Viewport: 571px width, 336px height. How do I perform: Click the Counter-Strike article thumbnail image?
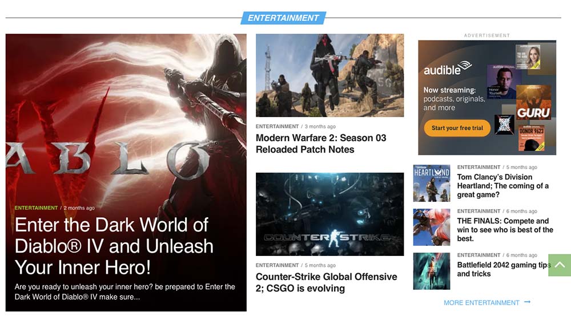(329, 214)
